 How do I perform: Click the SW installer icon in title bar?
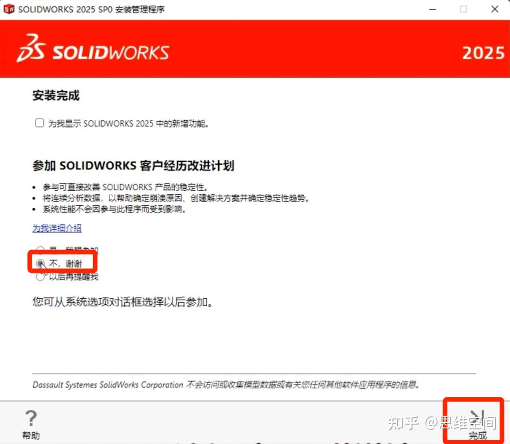(8, 8)
